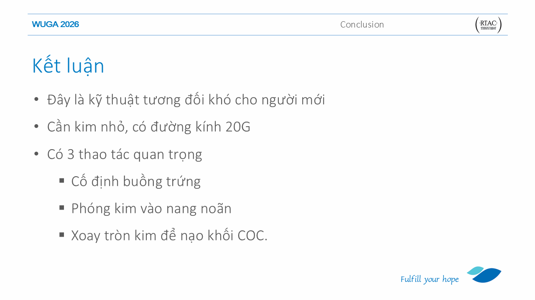Click the WUGA 2026 header text

56,24
